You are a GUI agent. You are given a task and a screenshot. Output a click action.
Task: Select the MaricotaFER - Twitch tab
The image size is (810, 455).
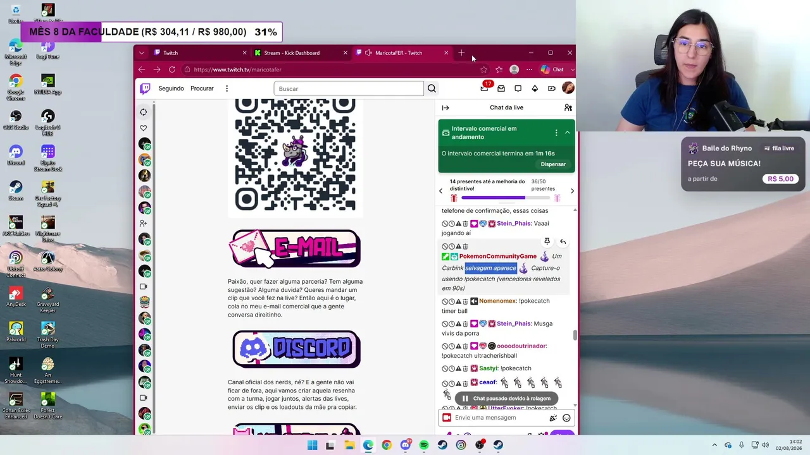click(x=401, y=53)
